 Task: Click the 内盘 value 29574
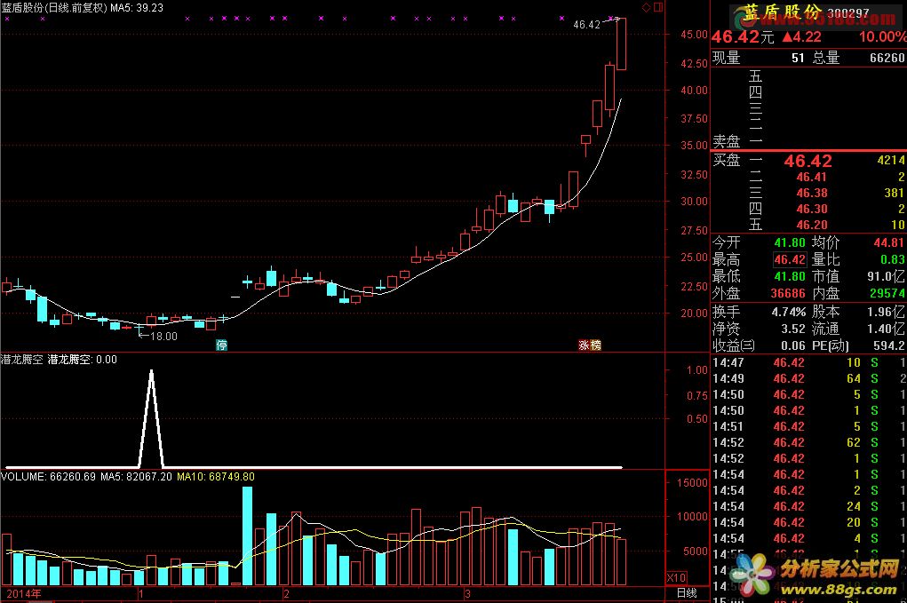[x=887, y=293]
